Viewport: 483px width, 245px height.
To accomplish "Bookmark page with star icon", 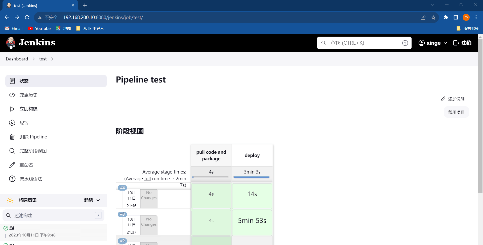I will (433, 17).
